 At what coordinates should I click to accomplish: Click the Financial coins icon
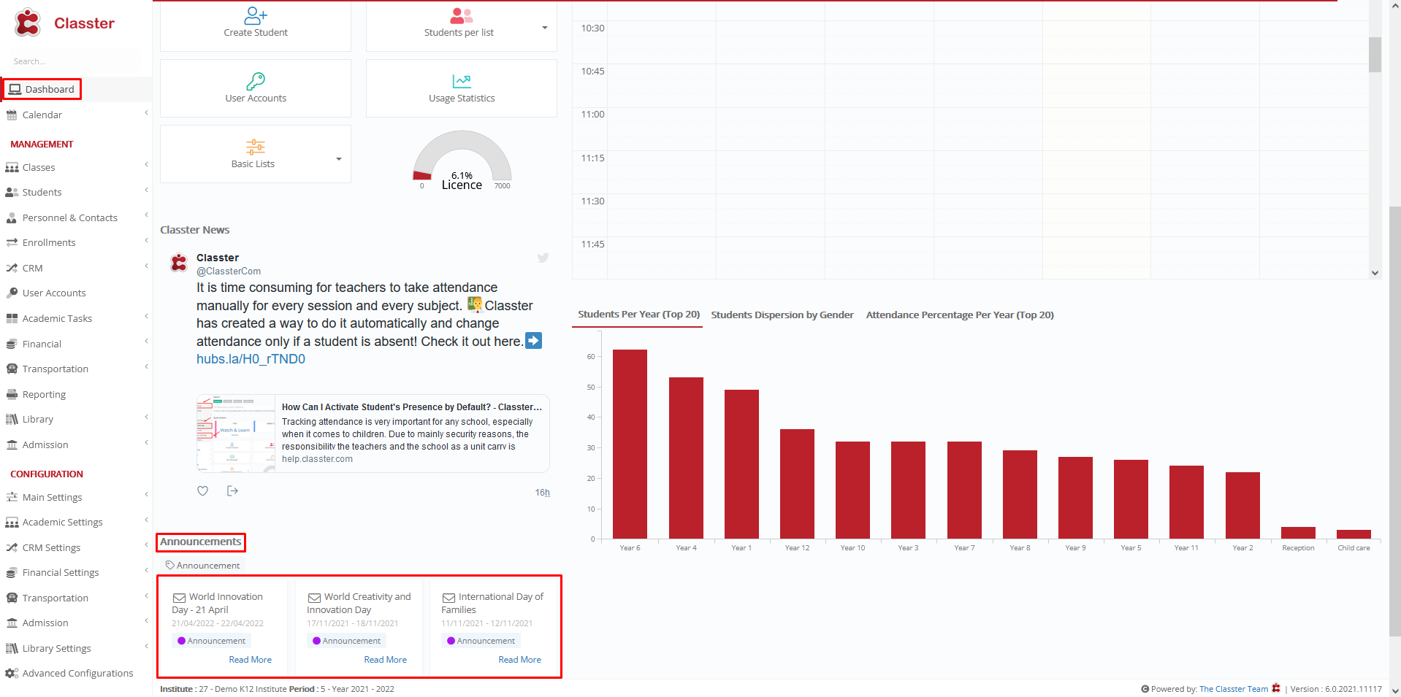coord(12,344)
